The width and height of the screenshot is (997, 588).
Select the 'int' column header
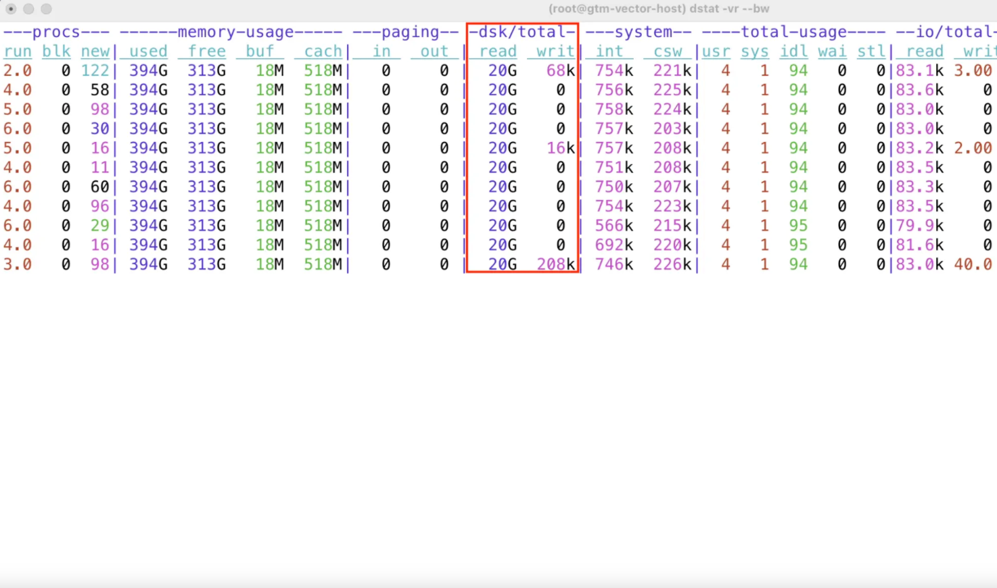609,51
